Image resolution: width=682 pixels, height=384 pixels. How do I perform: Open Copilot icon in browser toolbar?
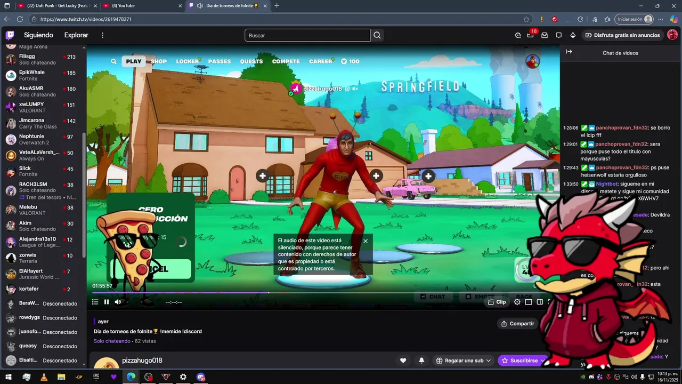[674, 19]
